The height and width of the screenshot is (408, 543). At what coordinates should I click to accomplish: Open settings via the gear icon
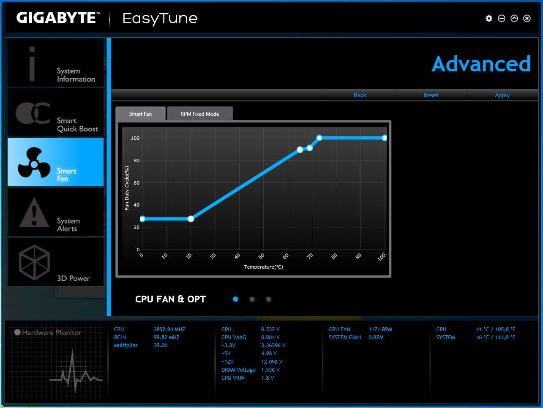489,18
